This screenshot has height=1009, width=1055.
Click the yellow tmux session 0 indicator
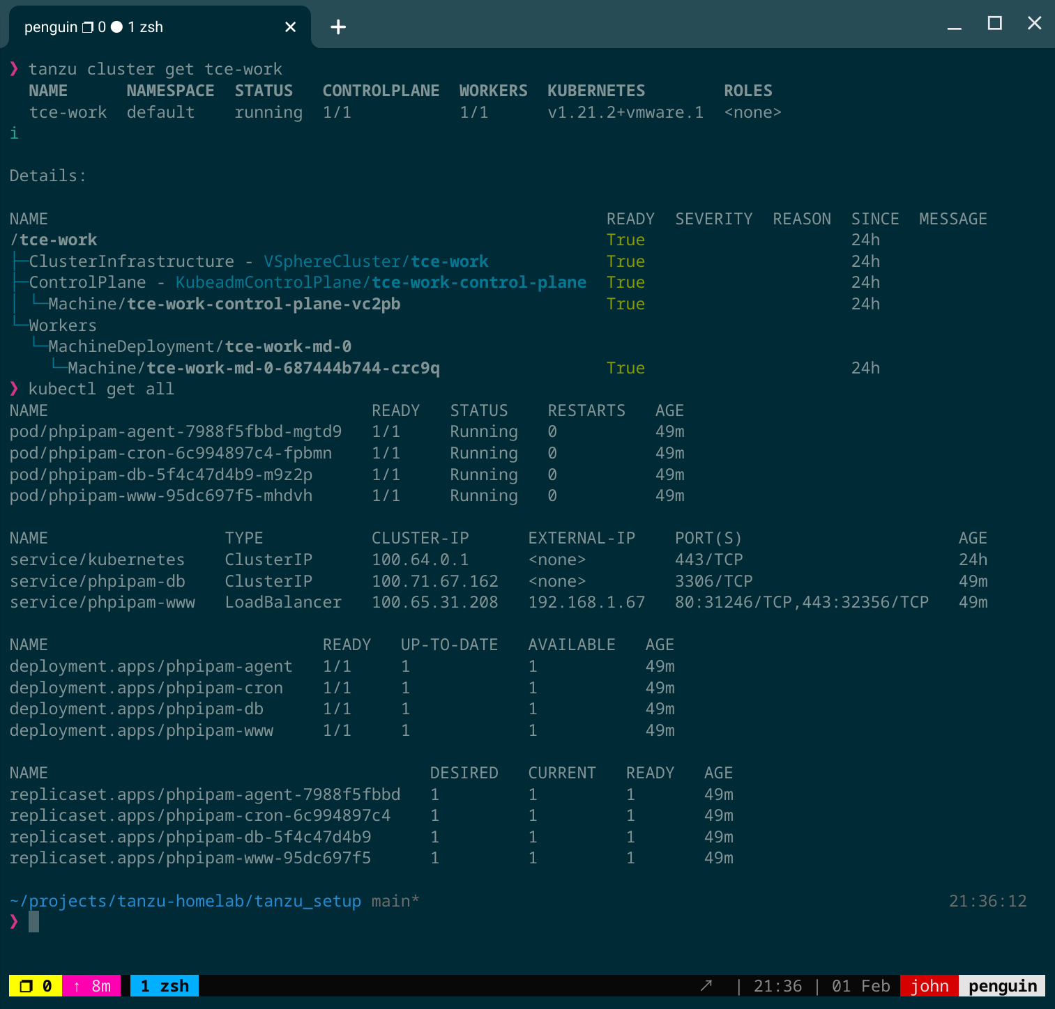[35, 986]
